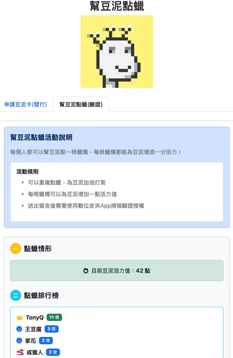Click the 2次 badge beside 家花
The height and width of the screenshot is (358, 233).
pyautogui.click(x=46, y=341)
